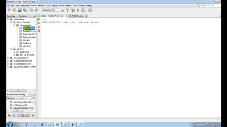Collapse the Source Packages node
Image resolution: width=227 pixels, height=127 pixels.
click(11, 22)
